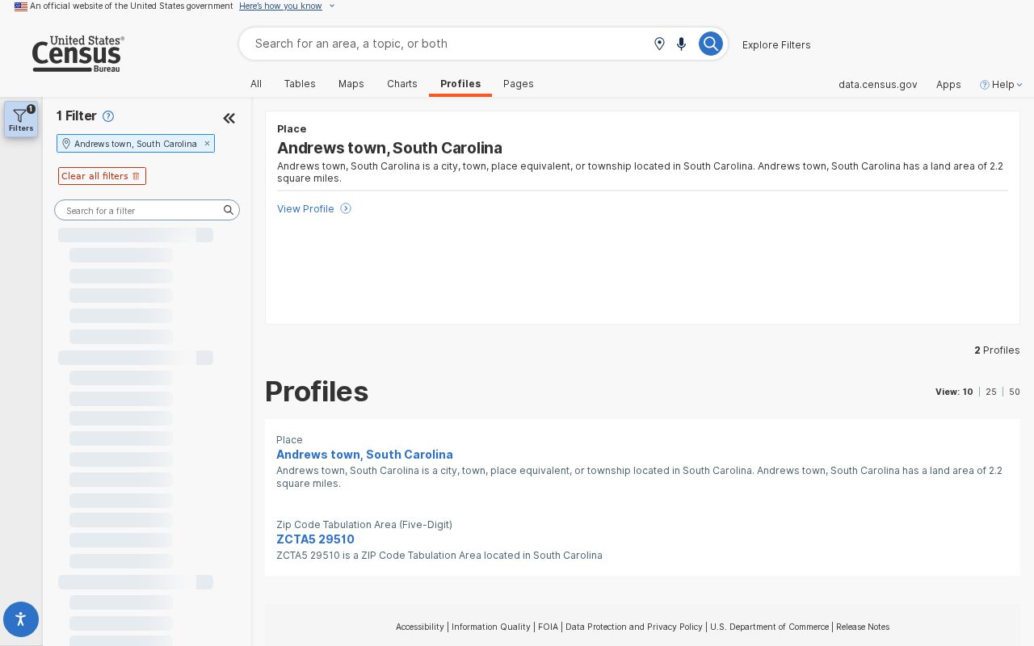Open U.S. Department of Commerce footer link
The height and width of the screenshot is (646, 1034).
tap(769, 627)
